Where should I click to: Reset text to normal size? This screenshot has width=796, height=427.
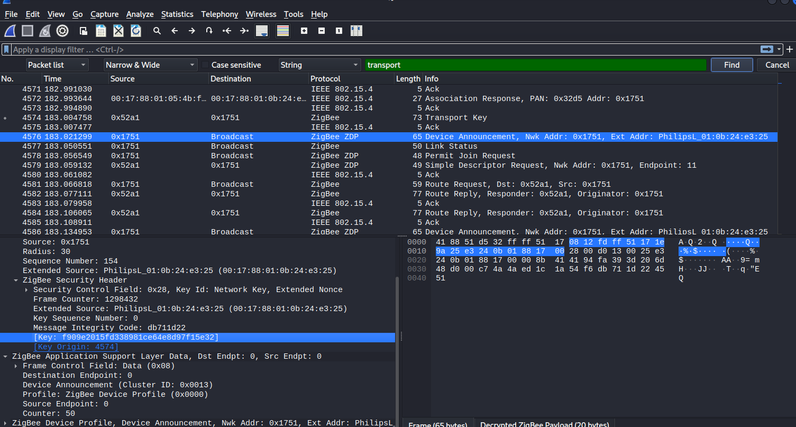coord(339,31)
